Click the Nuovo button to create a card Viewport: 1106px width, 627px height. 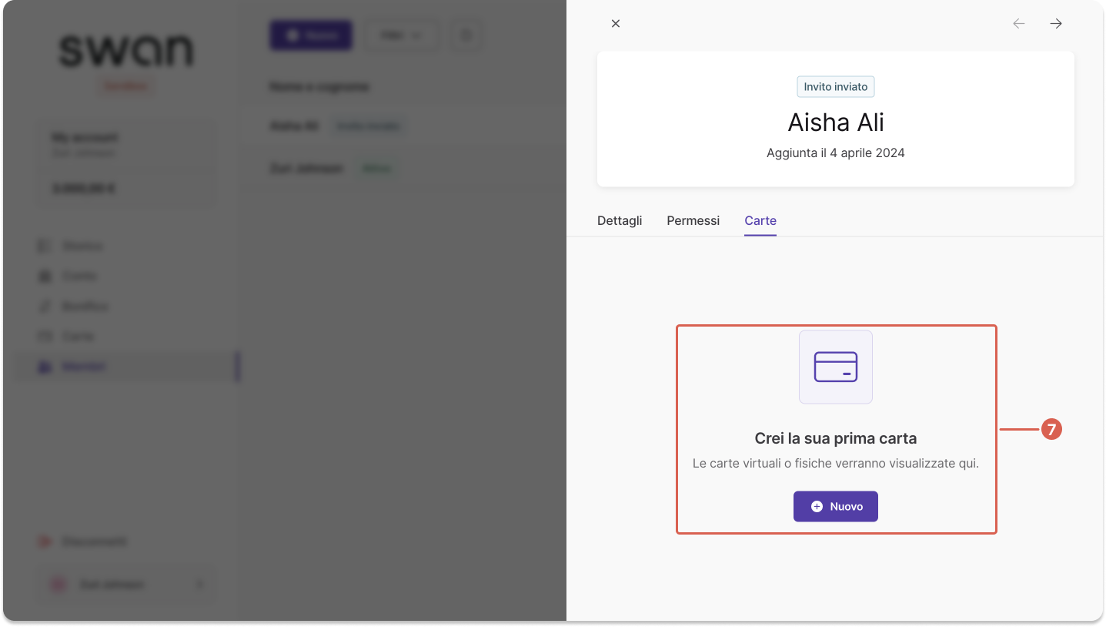tap(836, 507)
